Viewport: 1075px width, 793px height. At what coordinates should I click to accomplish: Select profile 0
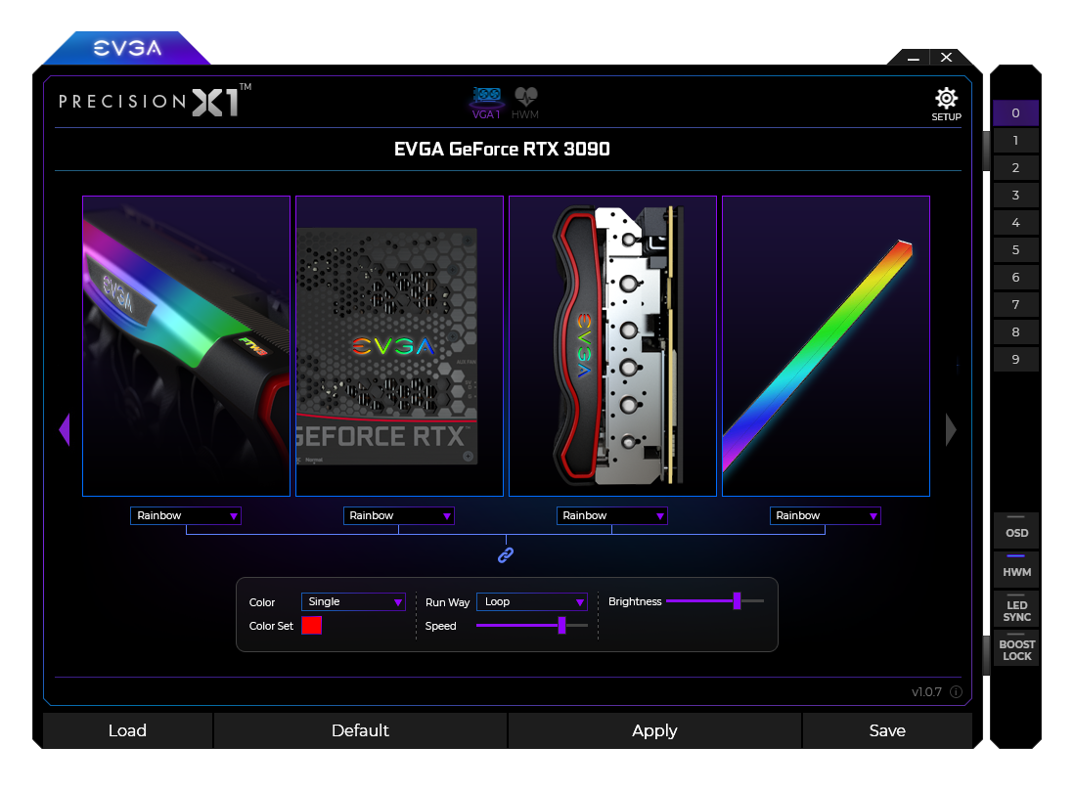tap(1016, 113)
